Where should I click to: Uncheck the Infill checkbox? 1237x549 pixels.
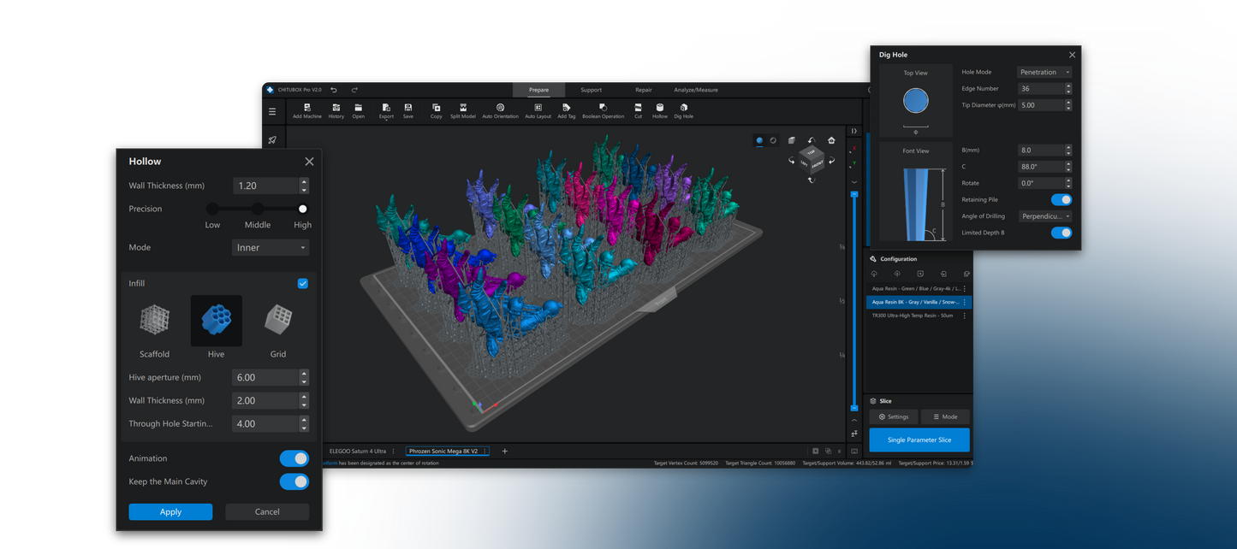point(302,284)
